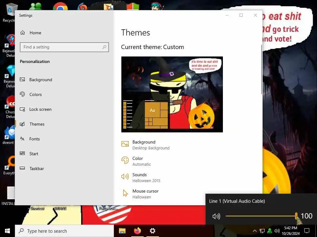Screen dimensions: 317x237
Task: Open Fonts settings page
Action: pyautogui.click(x=30, y=139)
